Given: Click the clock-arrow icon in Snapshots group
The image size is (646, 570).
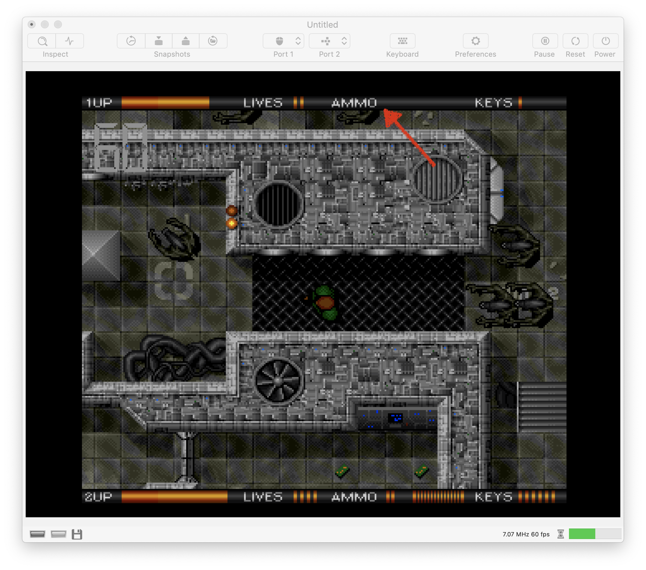Looking at the screenshot, I should pyautogui.click(x=131, y=41).
